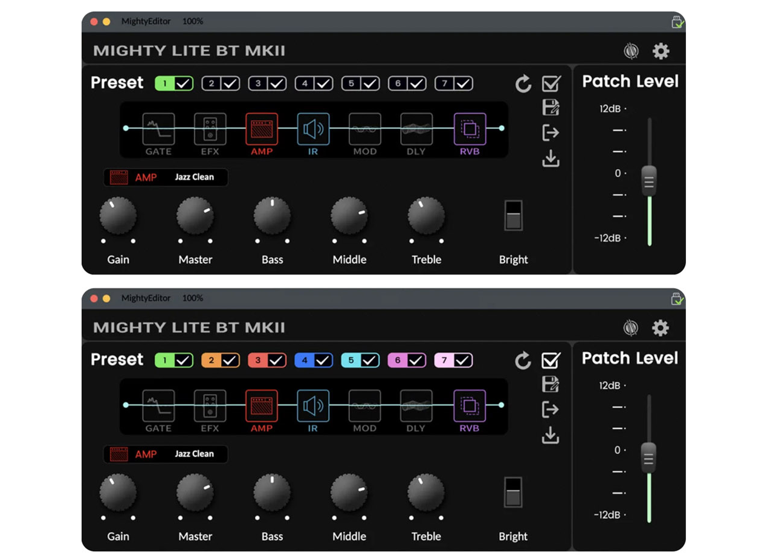Viewport: 773px width, 559px height.
Task: Uncheck the orange preset 2 checkbox
Action: pyautogui.click(x=230, y=361)
